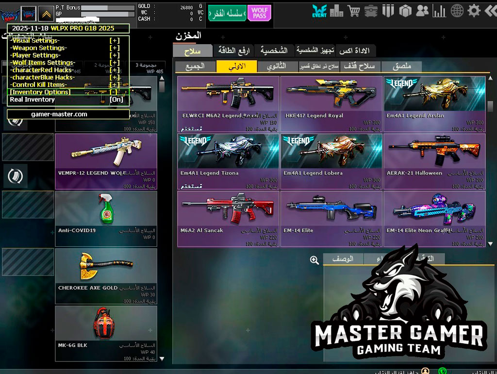Expand the Wolf Items Settings section
Viewport: 497px width, 374px height.
(x=114, y=63)
